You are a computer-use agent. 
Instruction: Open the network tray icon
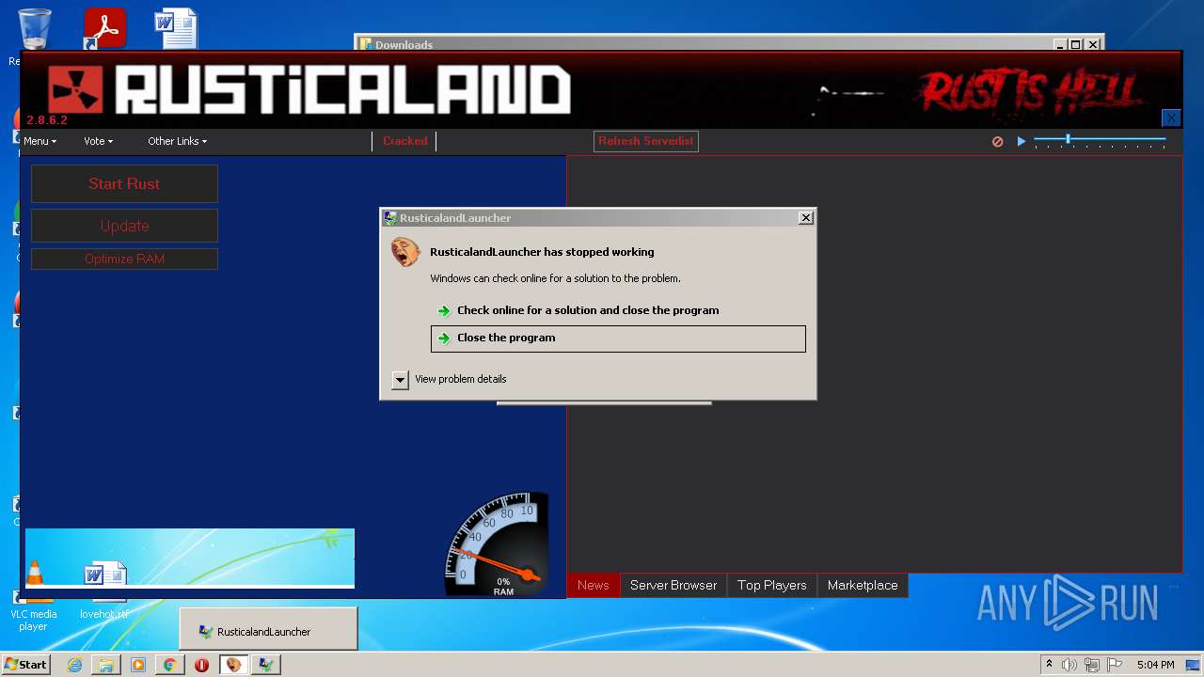1091,665
